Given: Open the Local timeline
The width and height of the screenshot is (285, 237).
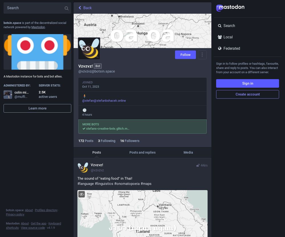Looking at the screenshot, I should [225, 37].
